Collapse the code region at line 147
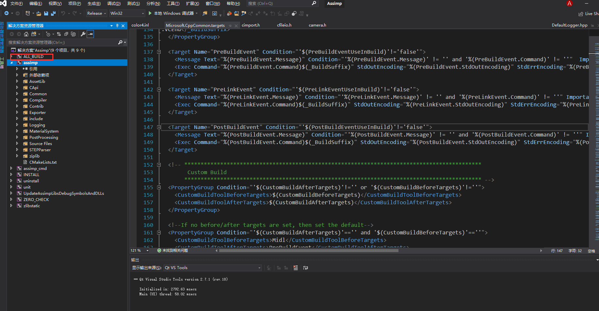Viewport: 599px width, 311px height. (x=159, y=127)
